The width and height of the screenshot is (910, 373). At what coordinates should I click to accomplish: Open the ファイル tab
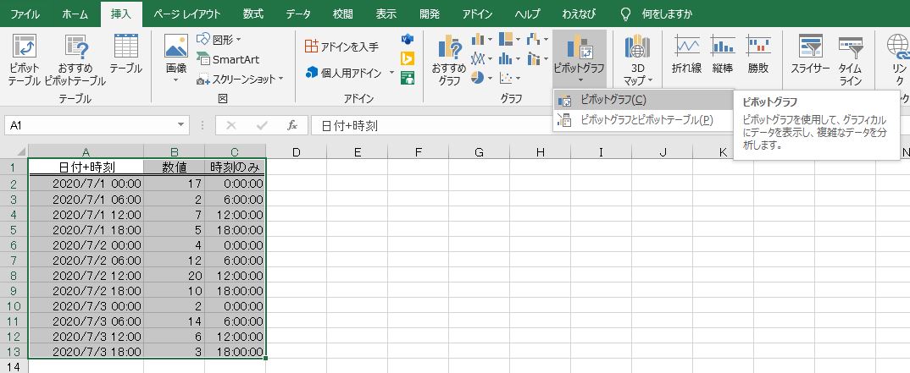pyautogui.click(x=25, y=14)
